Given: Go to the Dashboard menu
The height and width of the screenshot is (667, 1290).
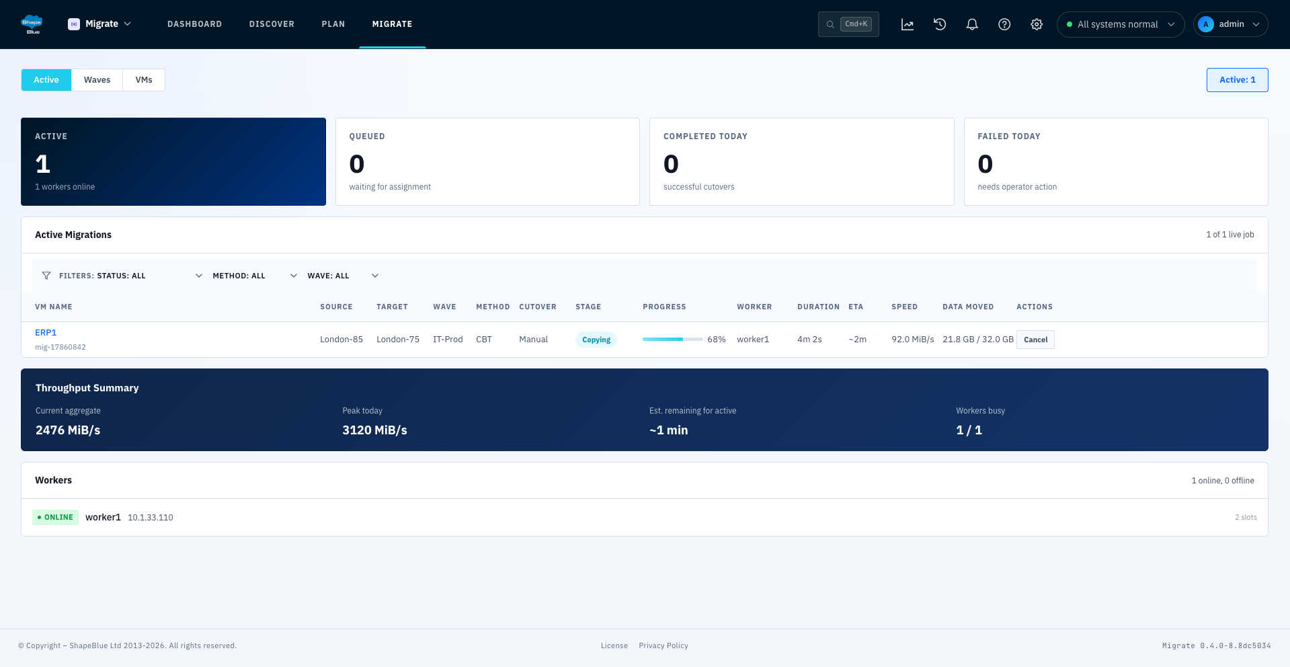Looking at the screenshot, I should pyautogui.click(x=194, y=24).
